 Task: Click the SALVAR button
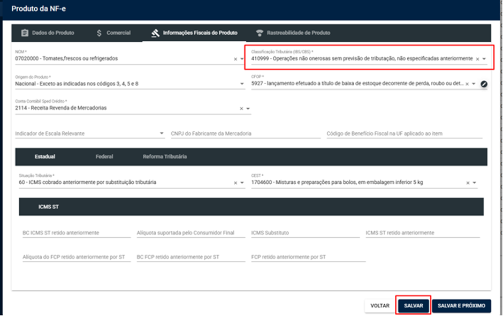click(x=414, y=306)
